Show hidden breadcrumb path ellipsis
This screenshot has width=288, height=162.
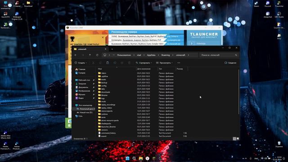pos(114,55)
